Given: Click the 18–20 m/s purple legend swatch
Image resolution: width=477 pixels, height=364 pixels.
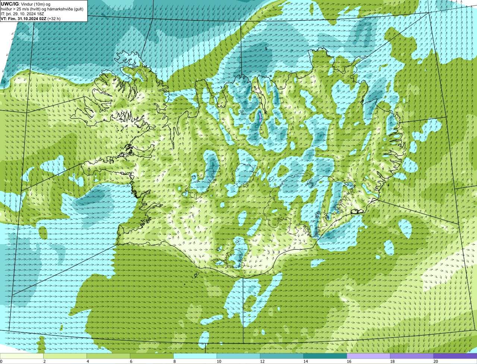Looking at the screenshot, I should click(412, 356).
